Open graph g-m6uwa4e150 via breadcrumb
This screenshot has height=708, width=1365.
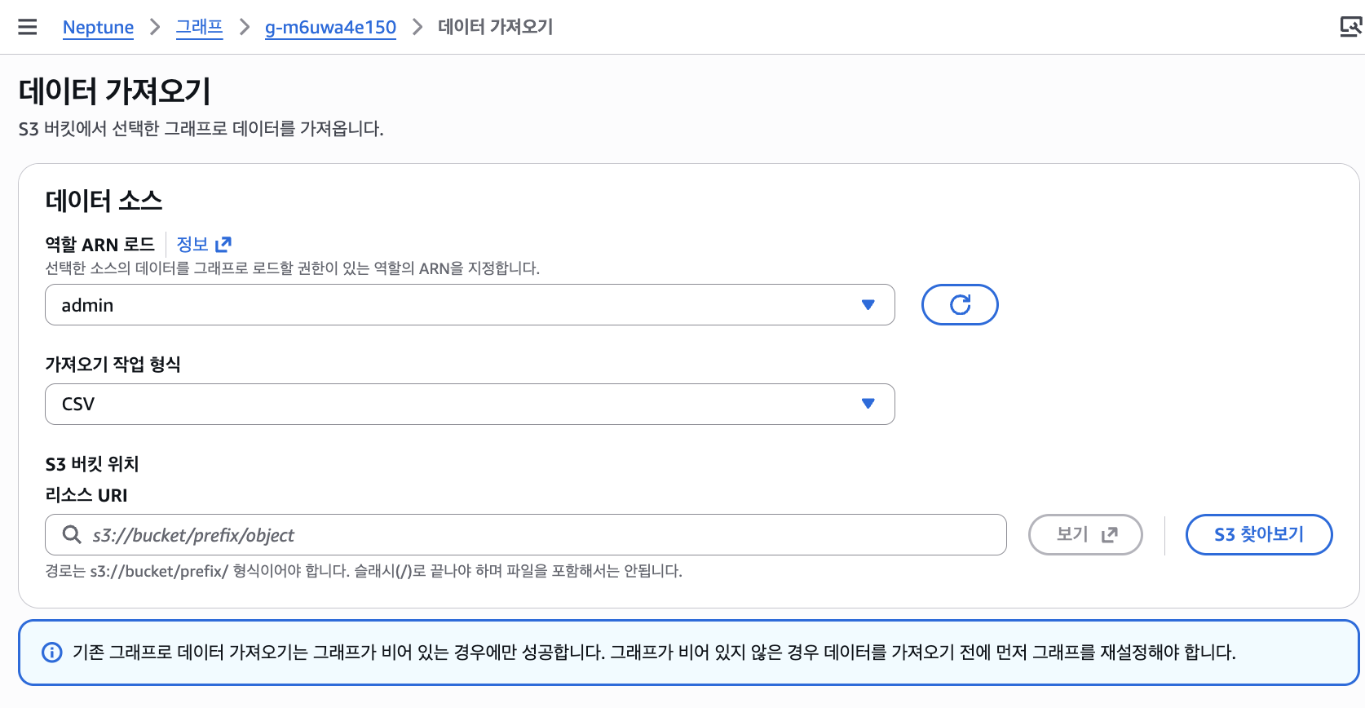(x=330, y=27)
